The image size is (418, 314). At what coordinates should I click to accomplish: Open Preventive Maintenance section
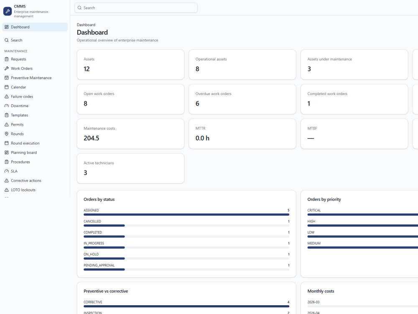point(35,78)
